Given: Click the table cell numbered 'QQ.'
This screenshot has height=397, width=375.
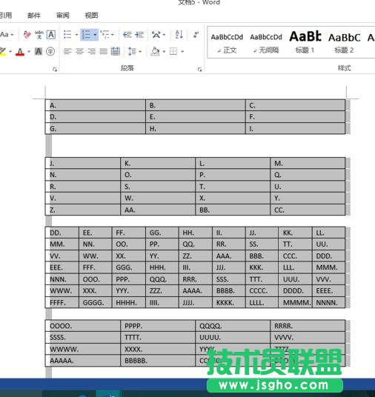Looking at the screenshot, I should coord(195,244).
